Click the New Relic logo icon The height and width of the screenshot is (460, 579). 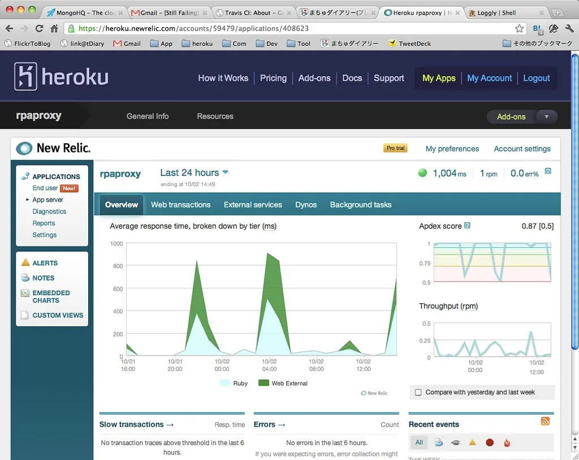[24, 148]
